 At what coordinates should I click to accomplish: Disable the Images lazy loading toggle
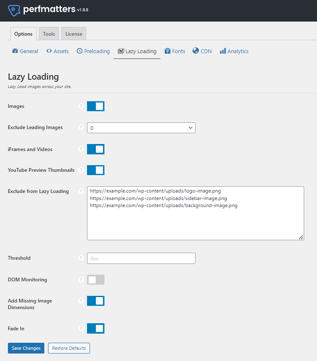point(96,106)
